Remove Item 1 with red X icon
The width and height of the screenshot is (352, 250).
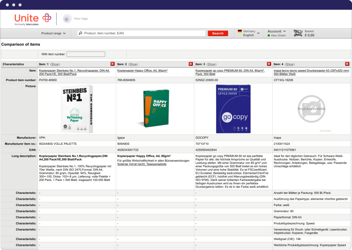point(112,64)
